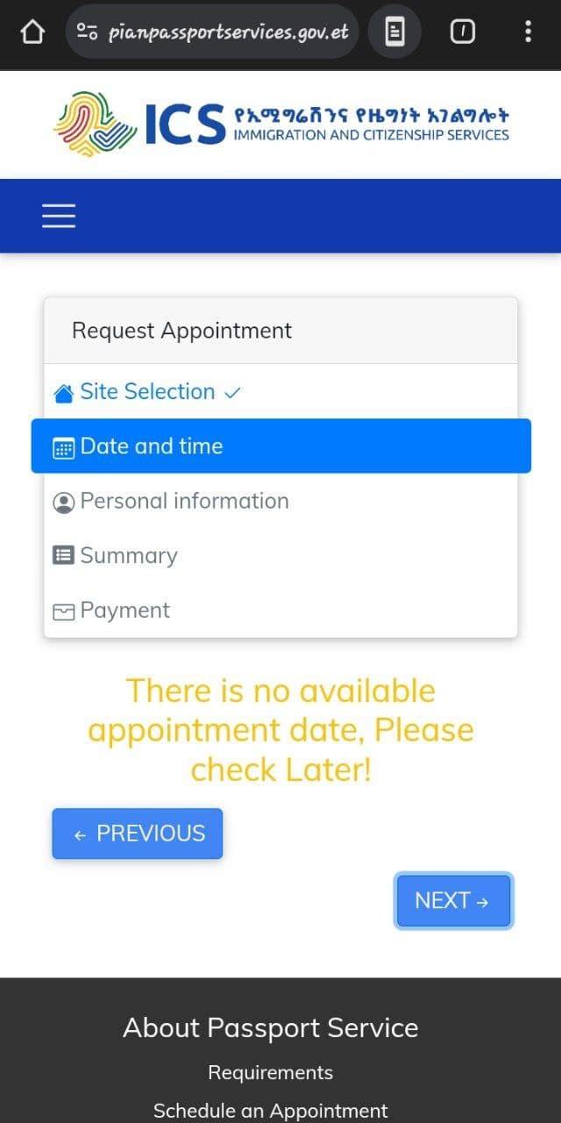
Task: Open the site info icon in address bar
Action: 87,32
